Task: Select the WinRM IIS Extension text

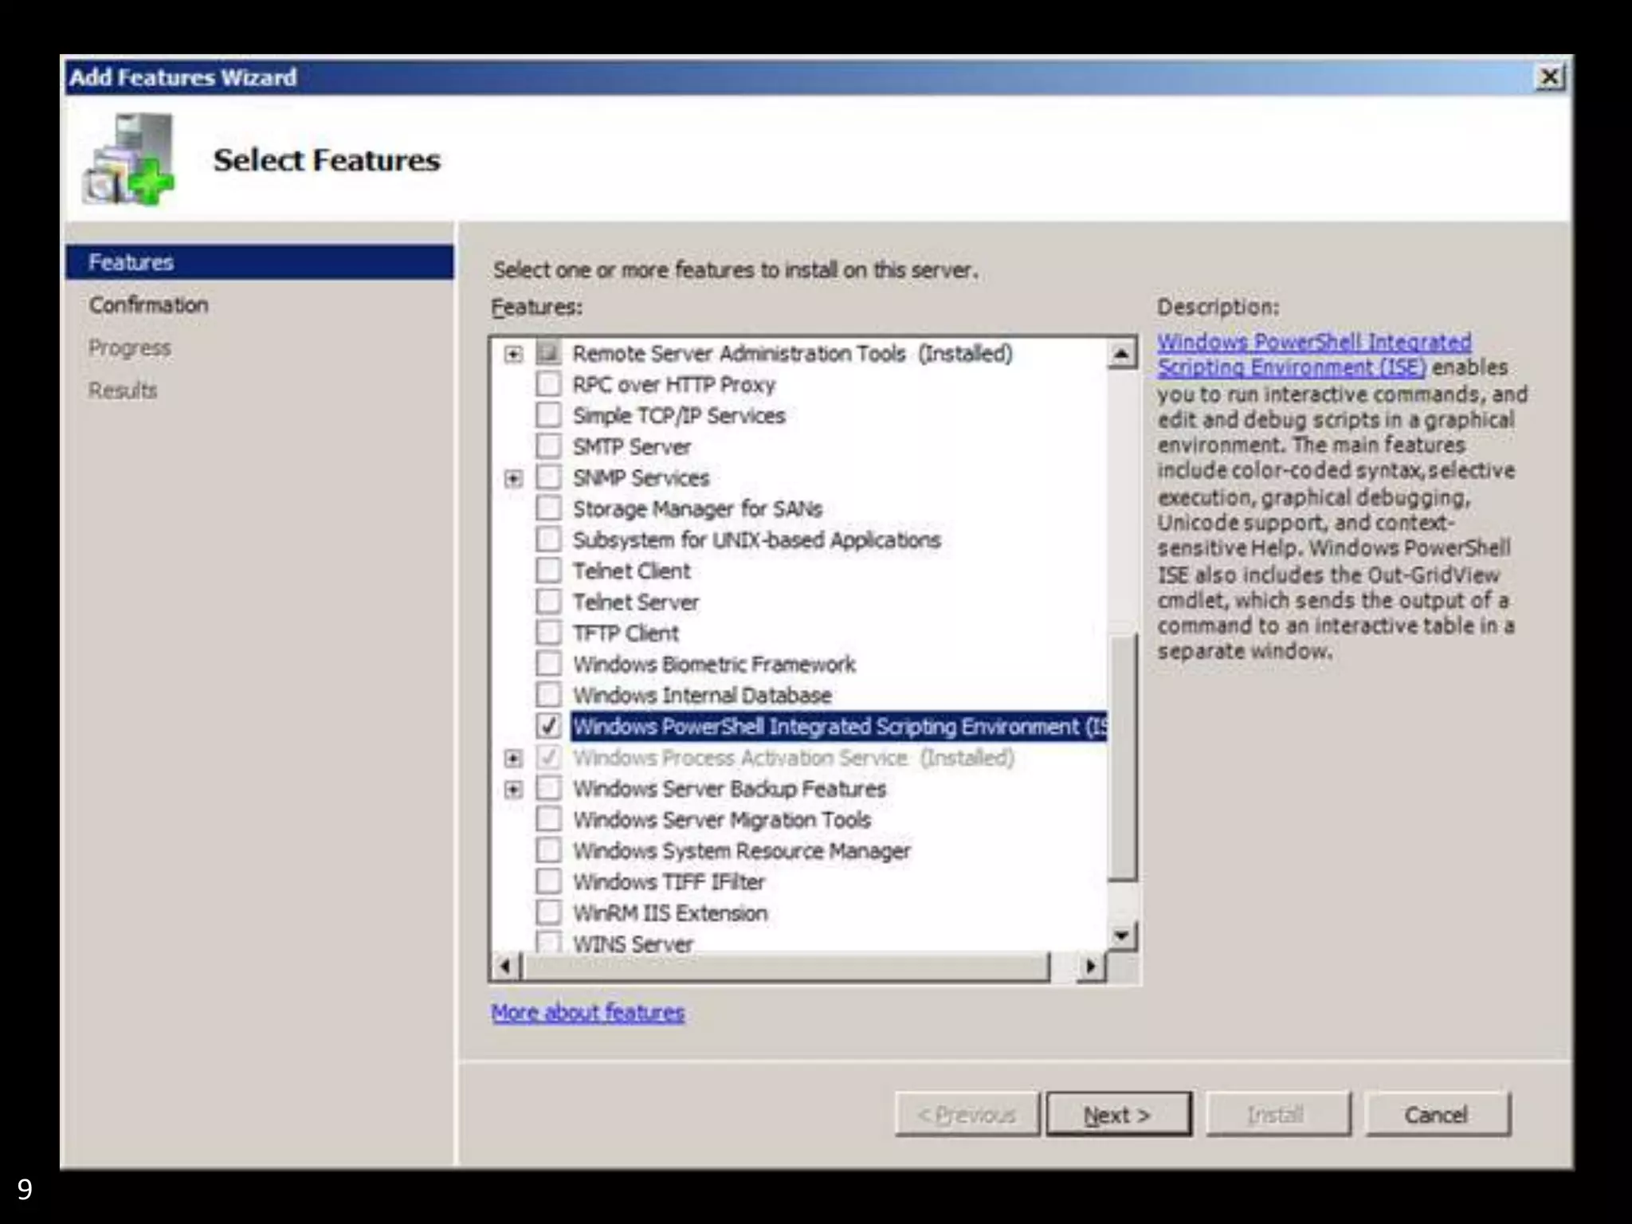Action: (x=670, y=912)
